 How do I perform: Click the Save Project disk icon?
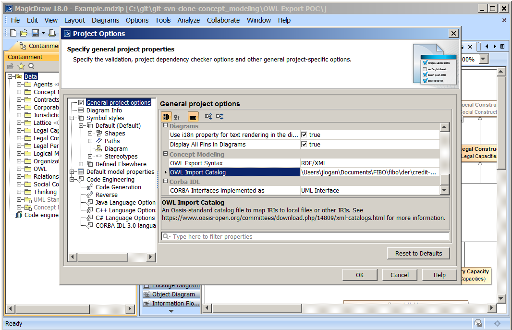pyautogui.click(x=35, y=33)
